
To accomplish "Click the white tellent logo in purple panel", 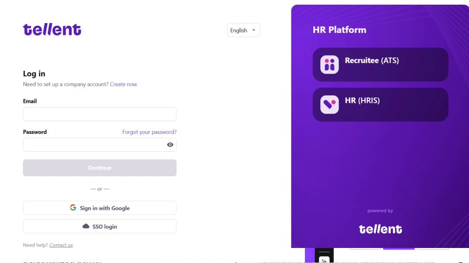I will 380,229.
